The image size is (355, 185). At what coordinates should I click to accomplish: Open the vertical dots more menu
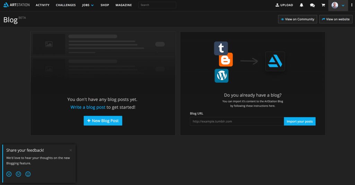pyautogui.click(x=352, y=5)
